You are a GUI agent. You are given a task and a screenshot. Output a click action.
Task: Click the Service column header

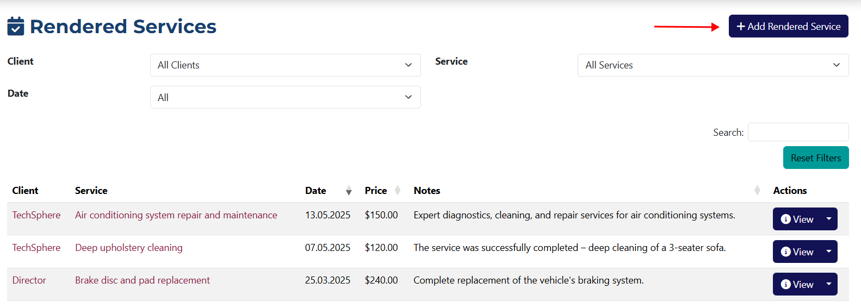click(x=91, y=191)
